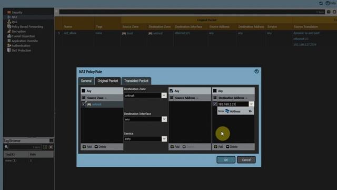Open the Tunnel Inspection icon
337x190 pixels.
pyautogui.click(x=9, y=36)
